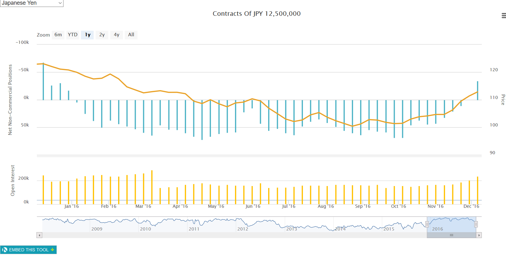Jump to 2009 in the navigator timeline

pos(97,229)
